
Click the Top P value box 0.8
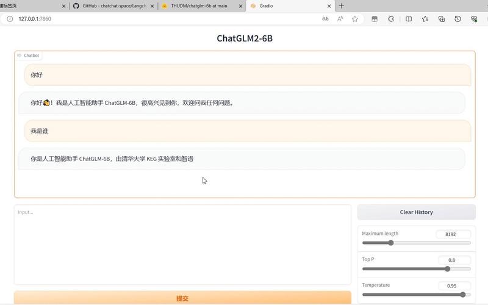click(x=454, y=260)
